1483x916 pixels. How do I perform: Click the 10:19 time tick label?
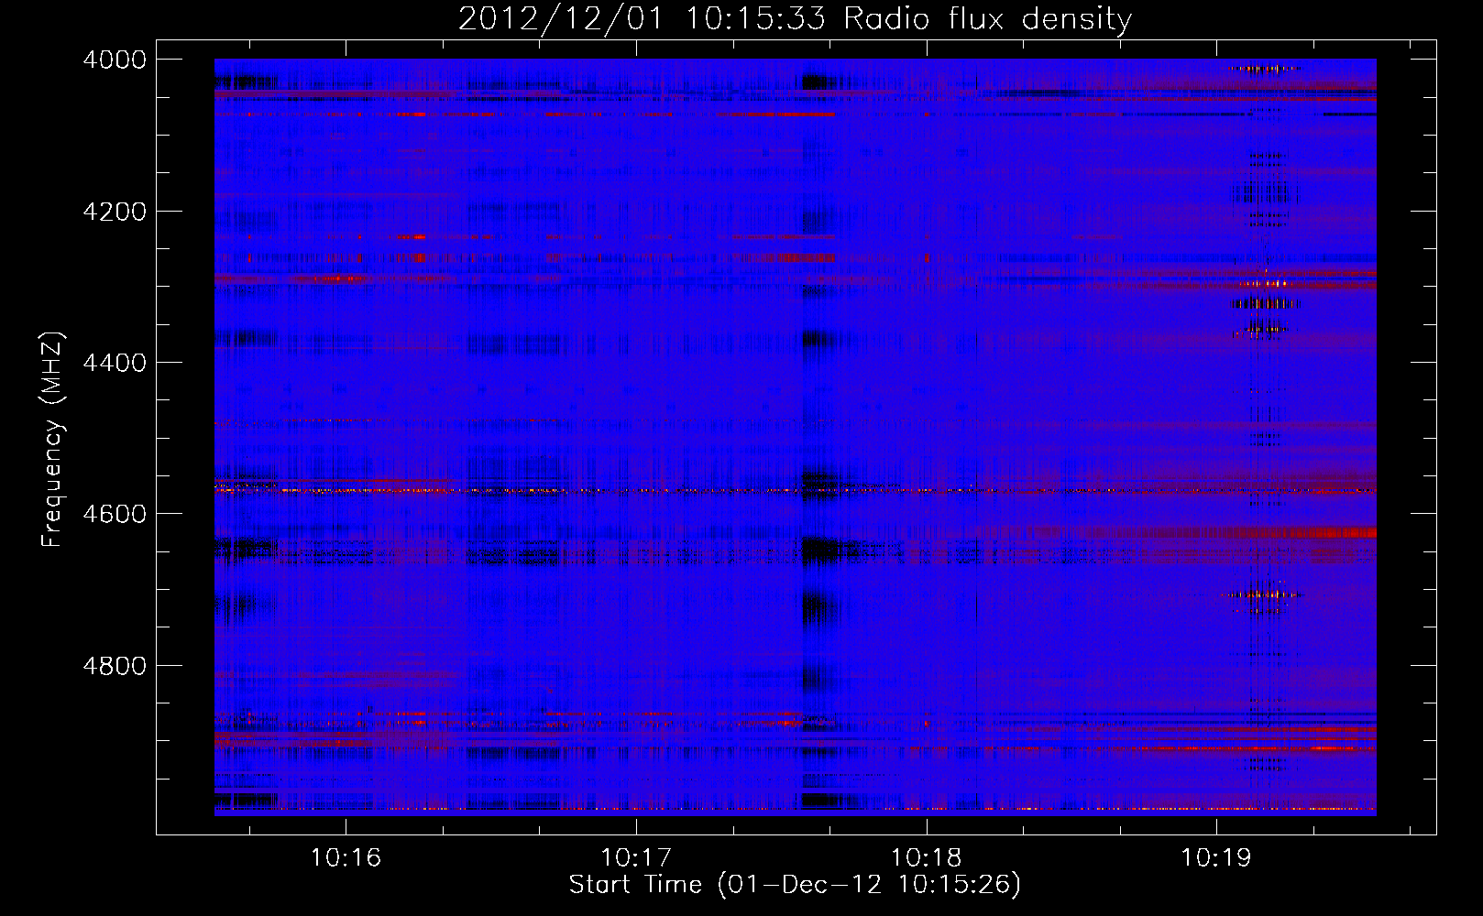(x=1216, y=857)
